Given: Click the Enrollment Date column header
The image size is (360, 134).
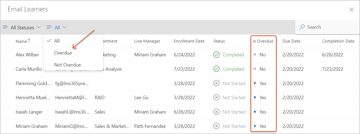Looking at the screenshot, I should (x=189, y=41).
